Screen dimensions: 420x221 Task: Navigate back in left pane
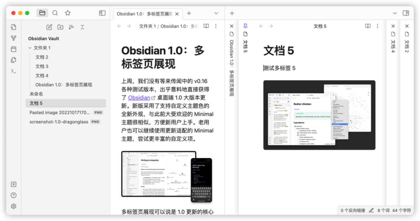(119, 26)
